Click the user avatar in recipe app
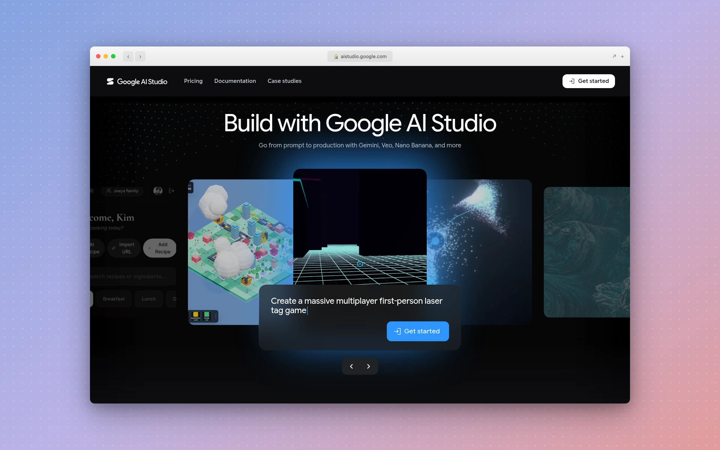Viewport: 720px width, 450px height. click(158, 191)
